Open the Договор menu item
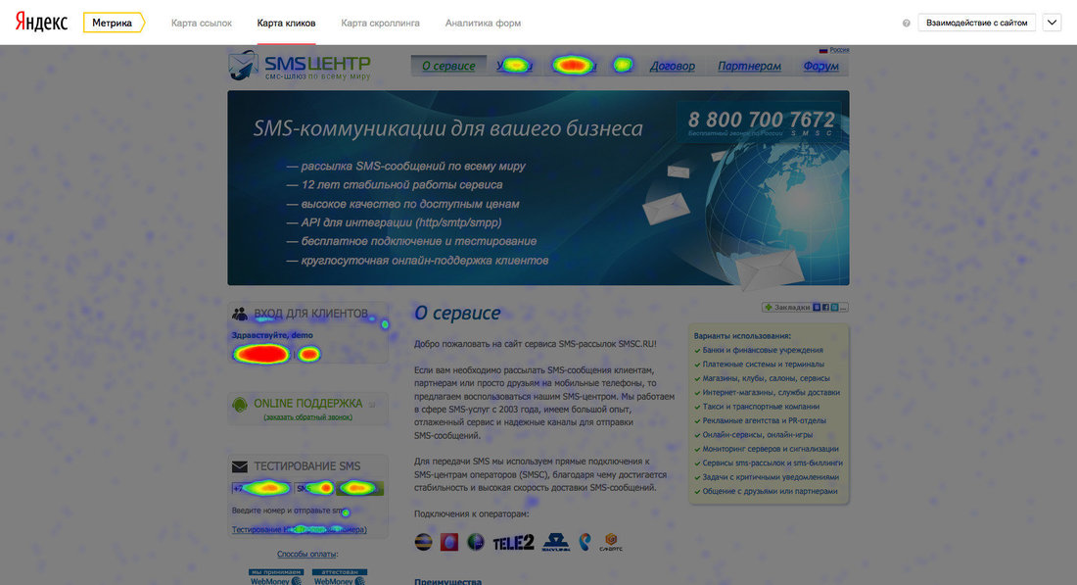The image size is (1077, 585). pyautogui.click(x=672, y=67)
